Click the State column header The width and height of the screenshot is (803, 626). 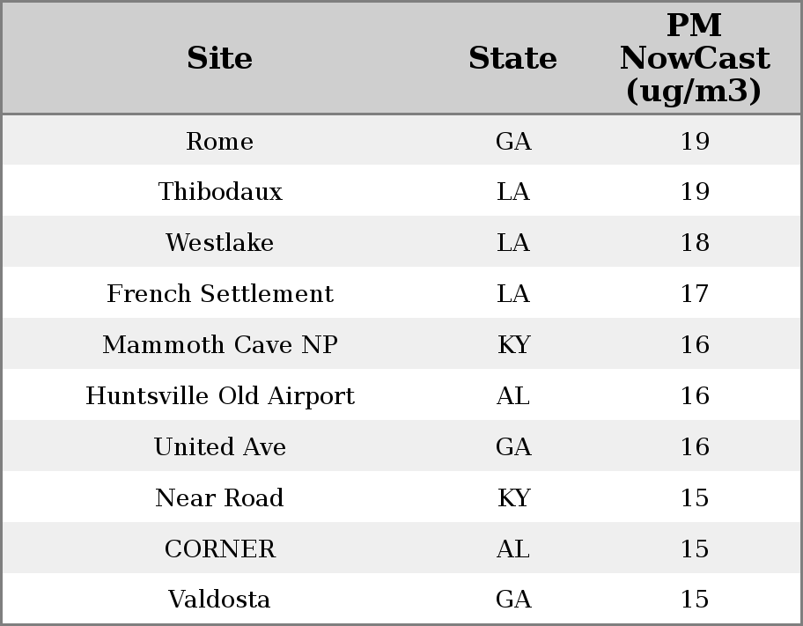pos(512,58)
